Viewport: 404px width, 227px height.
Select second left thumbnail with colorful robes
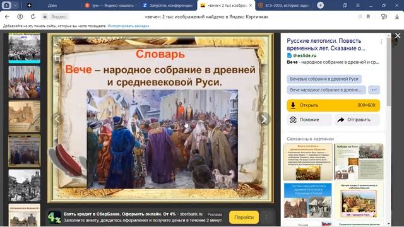[x=24, y=82]
